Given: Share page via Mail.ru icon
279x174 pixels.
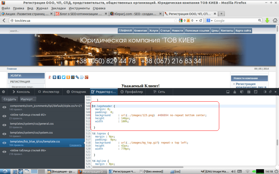Looking at the screenshot, I should [x=73, y=77].
